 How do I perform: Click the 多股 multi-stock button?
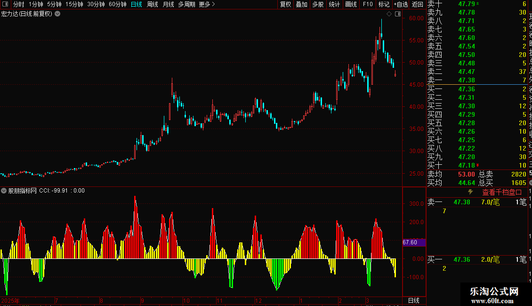318,4
